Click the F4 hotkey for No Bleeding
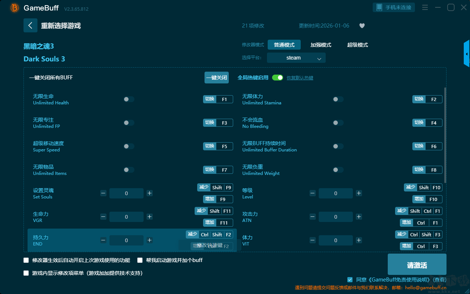 pos(427,123)
